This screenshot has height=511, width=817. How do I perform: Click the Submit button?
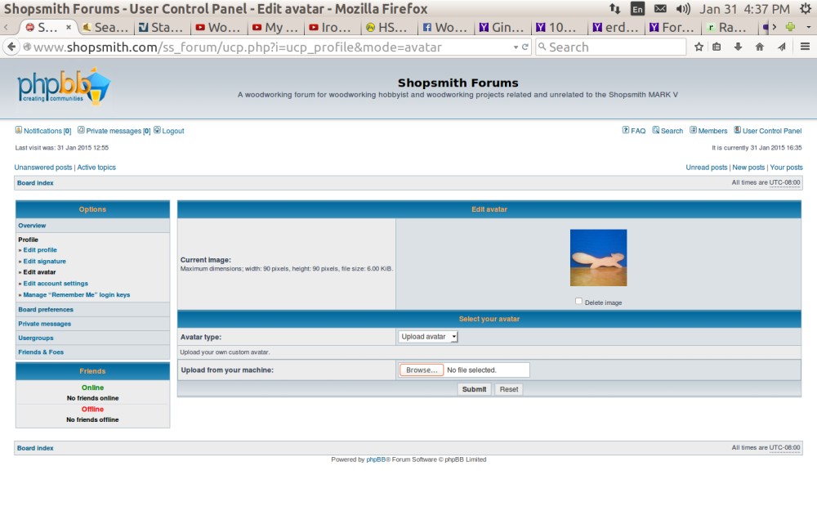pyautogui.click(x=474, y=389)
